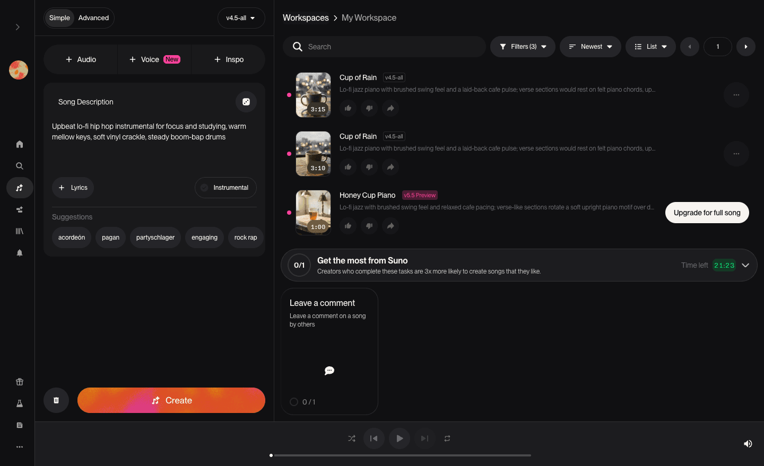Open the Create music sidebar icon

pyautogui.click(x=20, y=188)
